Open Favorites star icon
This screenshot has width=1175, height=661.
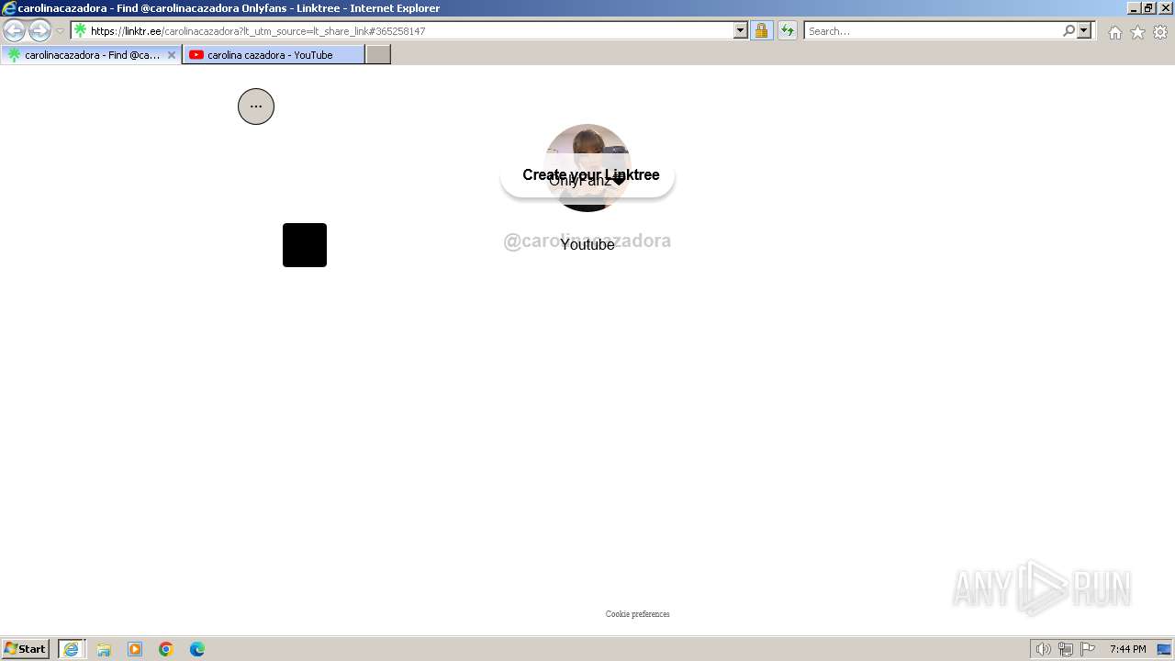click(1137, 32)
